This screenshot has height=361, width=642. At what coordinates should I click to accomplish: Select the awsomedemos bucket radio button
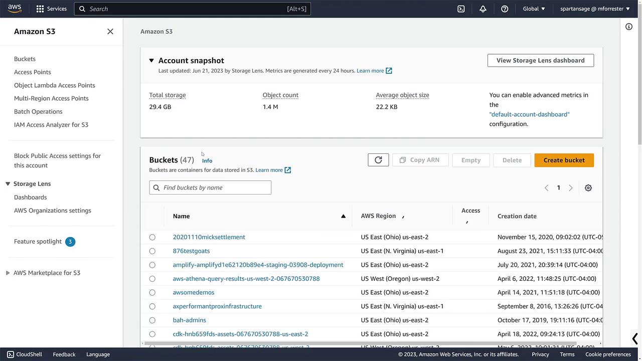(x=152, y=293)
